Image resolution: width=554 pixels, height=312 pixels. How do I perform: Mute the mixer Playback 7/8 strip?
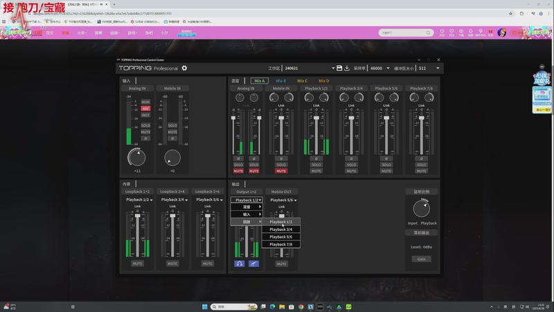pyautogui.click(x=421, y=171)
